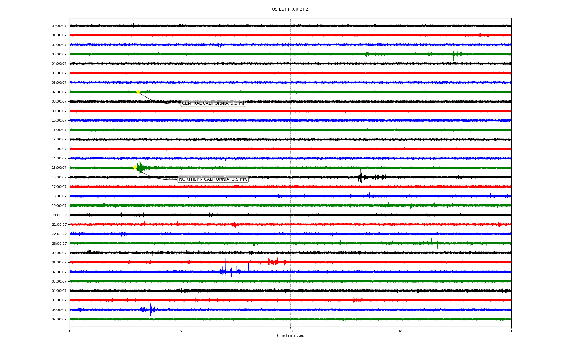Click the last 07:00:07 time label at bottom
Screen dimensions: 581x363
[x=59, y=319]
